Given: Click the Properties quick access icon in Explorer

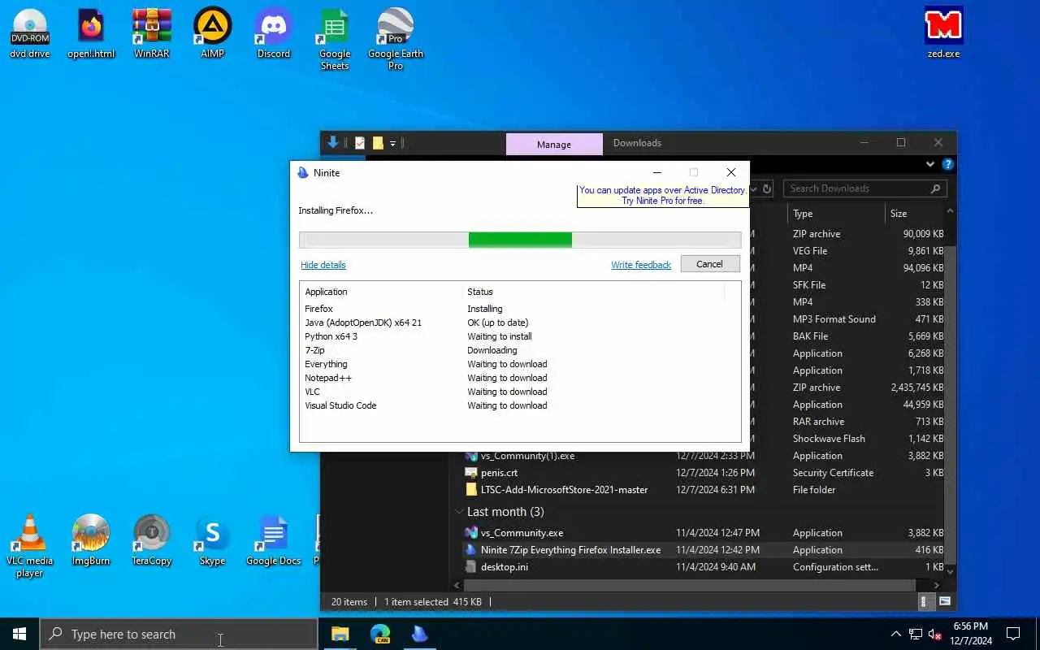Looking at the screenshot, I should pos(360,143).
